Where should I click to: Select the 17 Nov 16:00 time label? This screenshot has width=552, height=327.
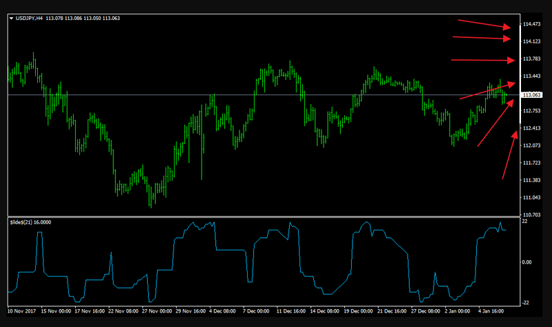pyautogui.click(x=90, y=311)
